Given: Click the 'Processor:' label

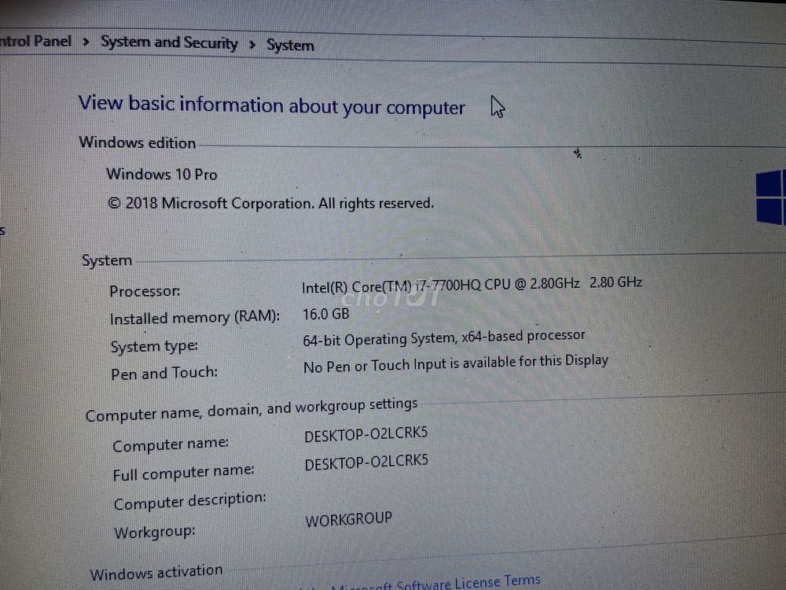Looking at the screenshot, I should click(145, 291).
